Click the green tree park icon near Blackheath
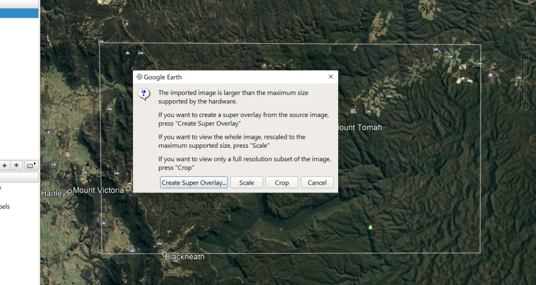The image size is (536, 285). click(370, 227)
